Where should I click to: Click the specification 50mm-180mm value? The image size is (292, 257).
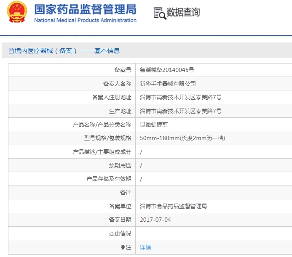pyautogui.click(x=182, y=138)
